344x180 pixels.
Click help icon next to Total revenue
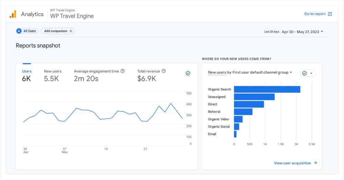pyautogui.click(x=164, y=71)
